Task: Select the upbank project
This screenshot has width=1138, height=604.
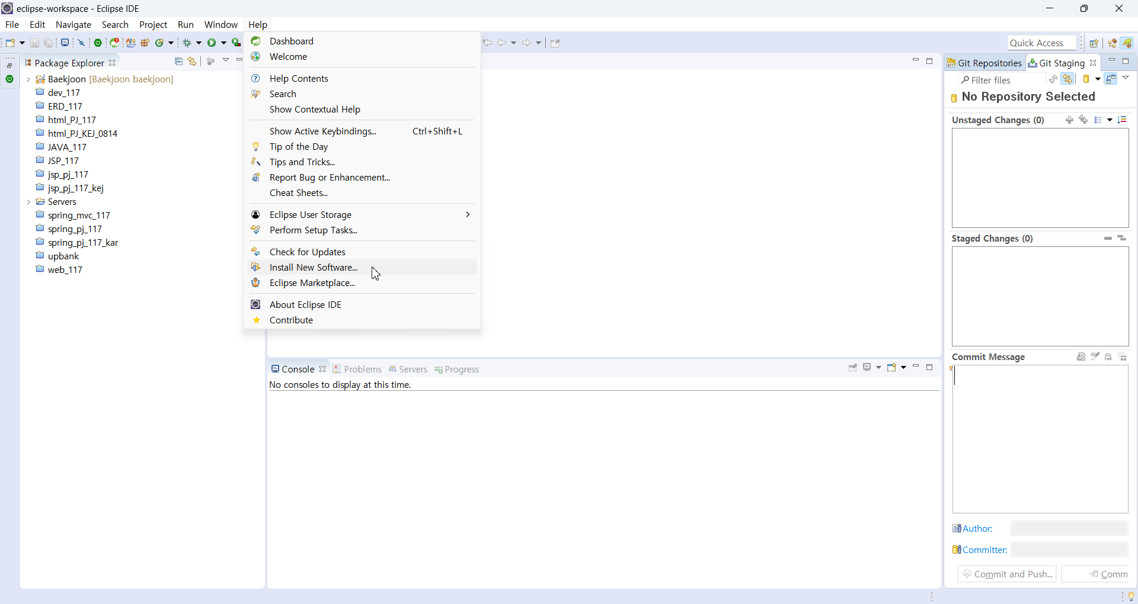Action: pyautogui.click(x=63, y=256)
